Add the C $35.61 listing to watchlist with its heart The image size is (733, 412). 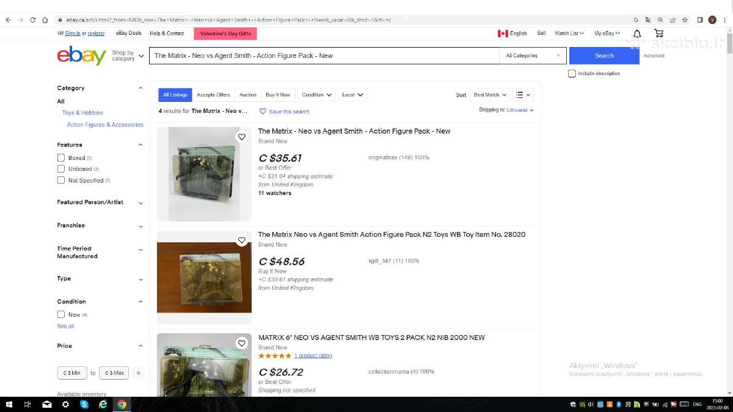point(242,137)
